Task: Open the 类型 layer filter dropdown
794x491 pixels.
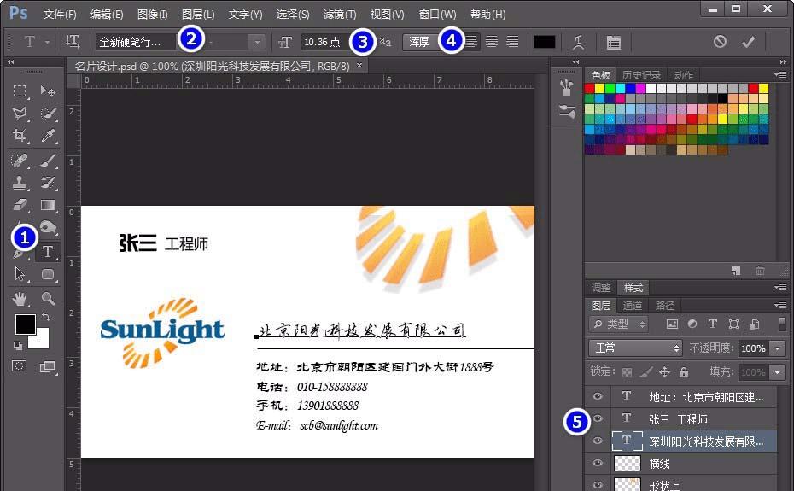Action: (x=619, y=324)
